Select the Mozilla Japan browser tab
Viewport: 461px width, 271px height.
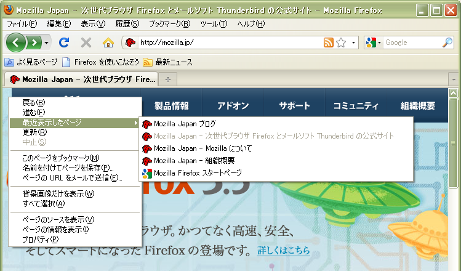point(81,79)
